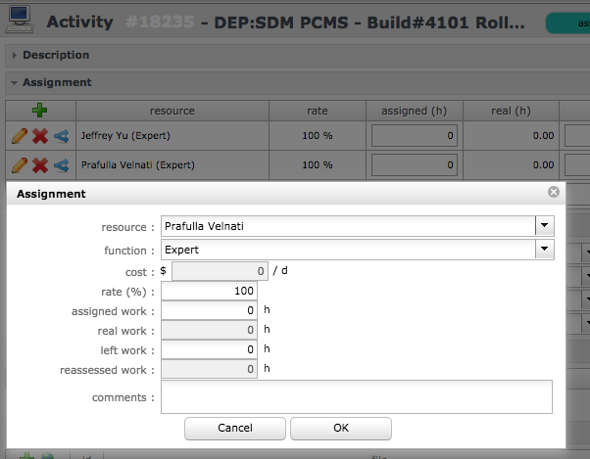Delete Jeffrey Yu assignment with red X
This screenshot has width=590, height=459.
tap(40, 136)
